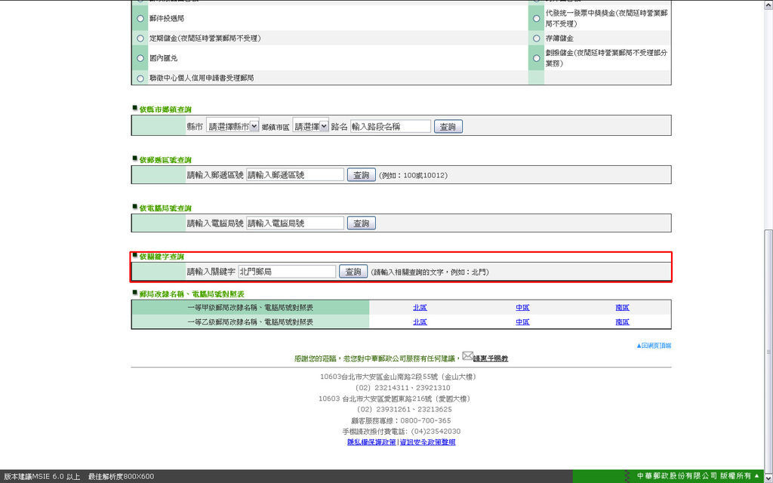The image size is (773, 483).
Task: Click the 一等乙級郵局改隸名稱 row label
Action: tap(251, 321)
